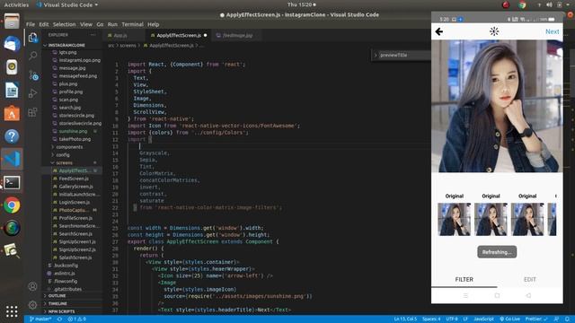Select EDIT tab in phone preview
Image resolution: width=575 pixels, height=323 pixels.
coord(529,279)
